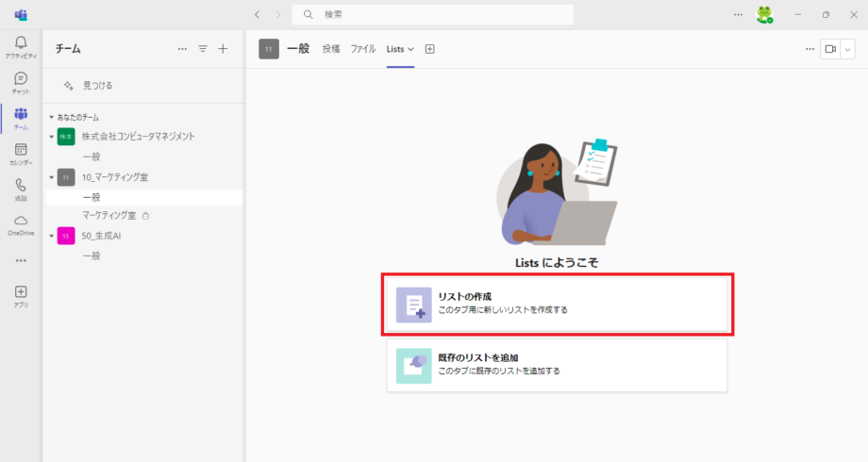Open the Calendar app icon
The image size is (868, 462).
pos(21,153)
